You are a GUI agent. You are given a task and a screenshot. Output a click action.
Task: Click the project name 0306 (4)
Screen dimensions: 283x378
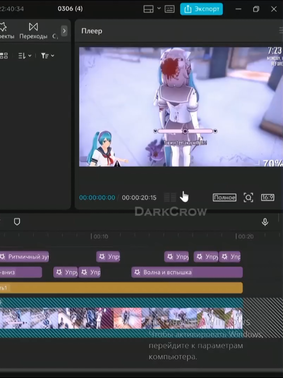coord(70,9)
